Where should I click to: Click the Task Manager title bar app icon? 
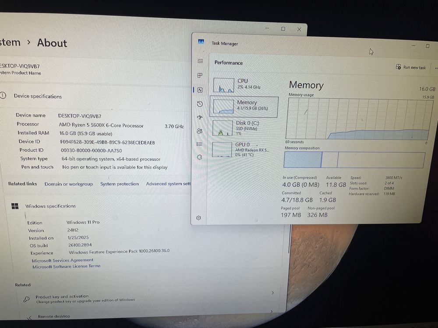pyautogui.click(x=201, y=42)
